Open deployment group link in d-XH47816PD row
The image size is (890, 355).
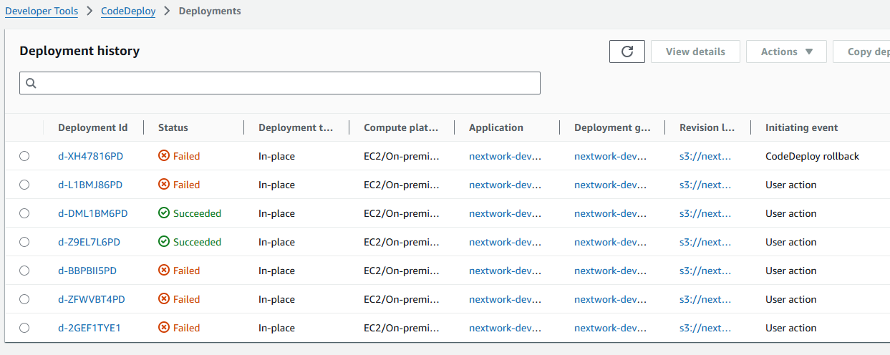coord(610,156)
